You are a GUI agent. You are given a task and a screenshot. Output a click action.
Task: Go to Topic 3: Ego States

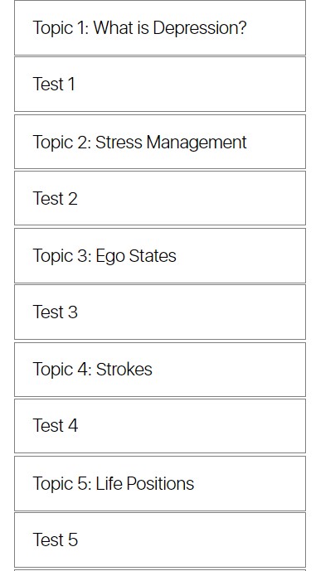(x=160, y=255)
